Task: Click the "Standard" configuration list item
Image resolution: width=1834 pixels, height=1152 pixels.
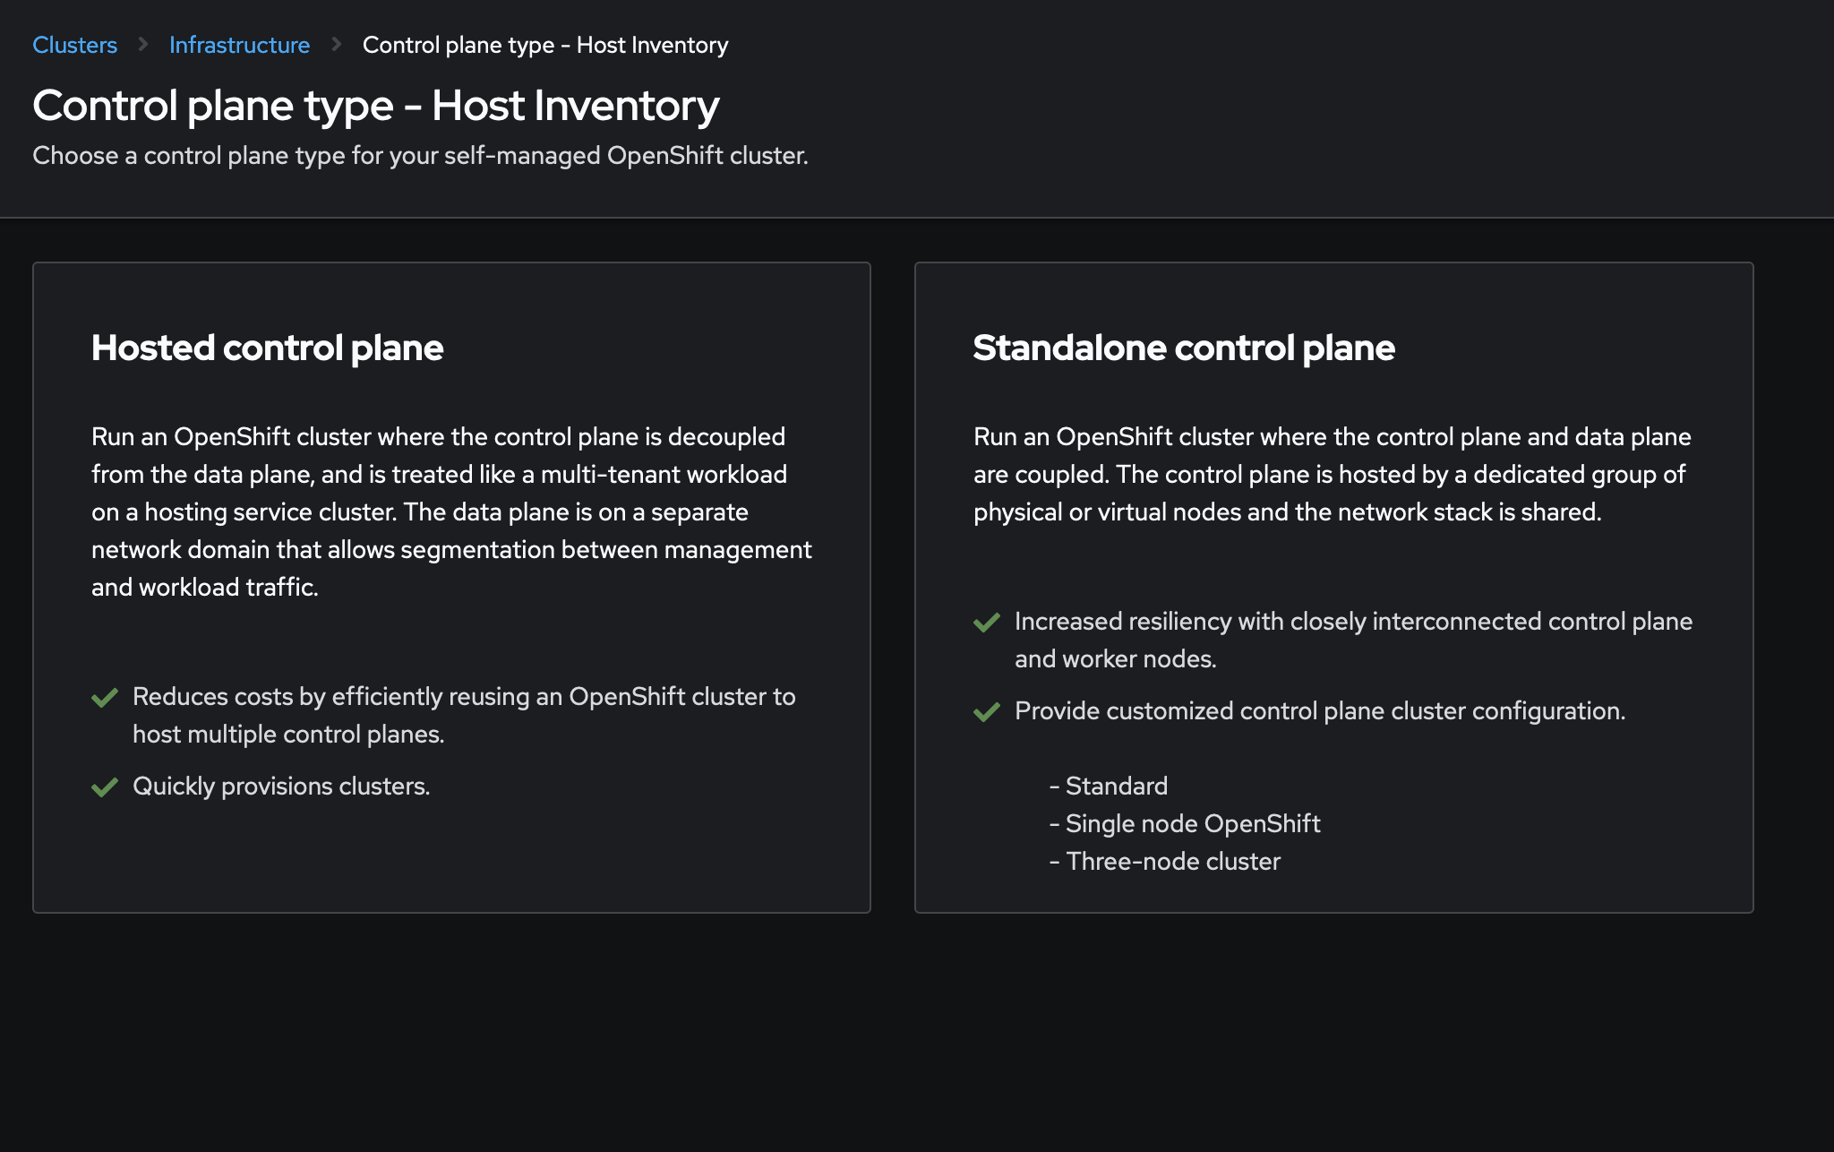Action: click(x=1116, y=786)
